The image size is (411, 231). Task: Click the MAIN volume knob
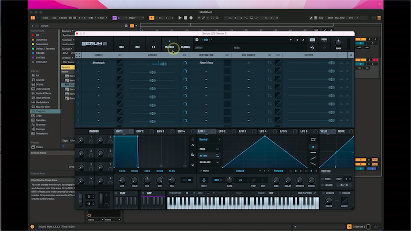(338, 42)
